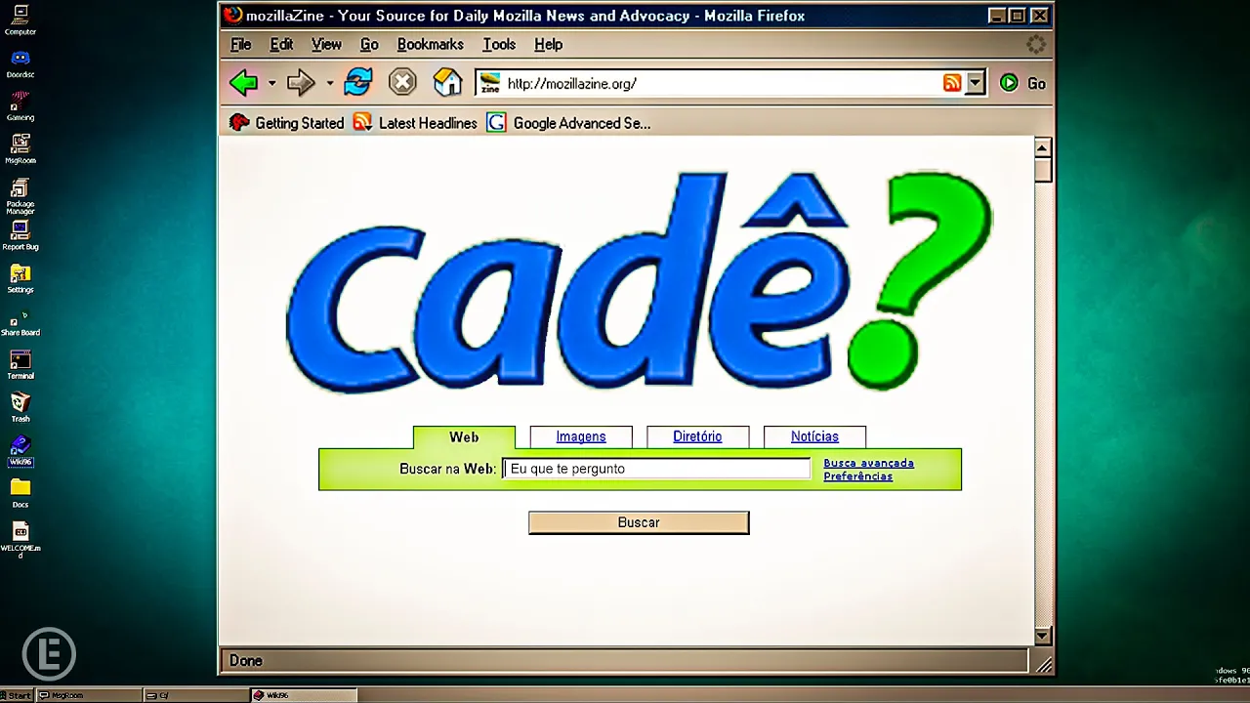Switch to Wiki96 in the taskbar
Screen dimensions: 1250x703
[x=303, y=695]
